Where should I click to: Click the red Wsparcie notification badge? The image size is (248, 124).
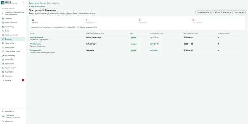pyautogui.click(x=23, y=80)
